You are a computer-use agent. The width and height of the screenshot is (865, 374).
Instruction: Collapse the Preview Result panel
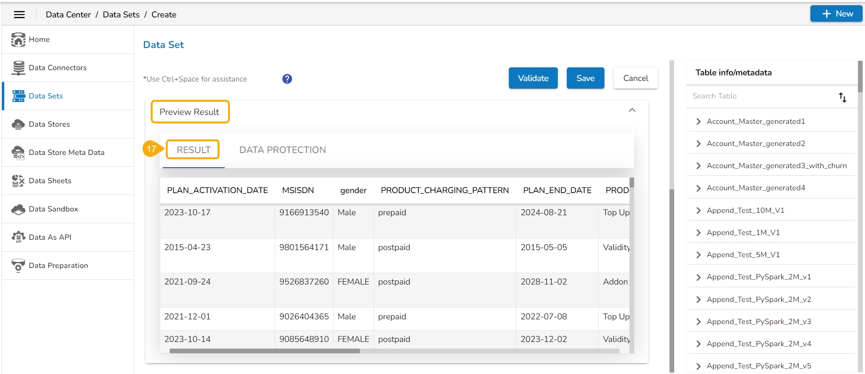coord(632,110)
